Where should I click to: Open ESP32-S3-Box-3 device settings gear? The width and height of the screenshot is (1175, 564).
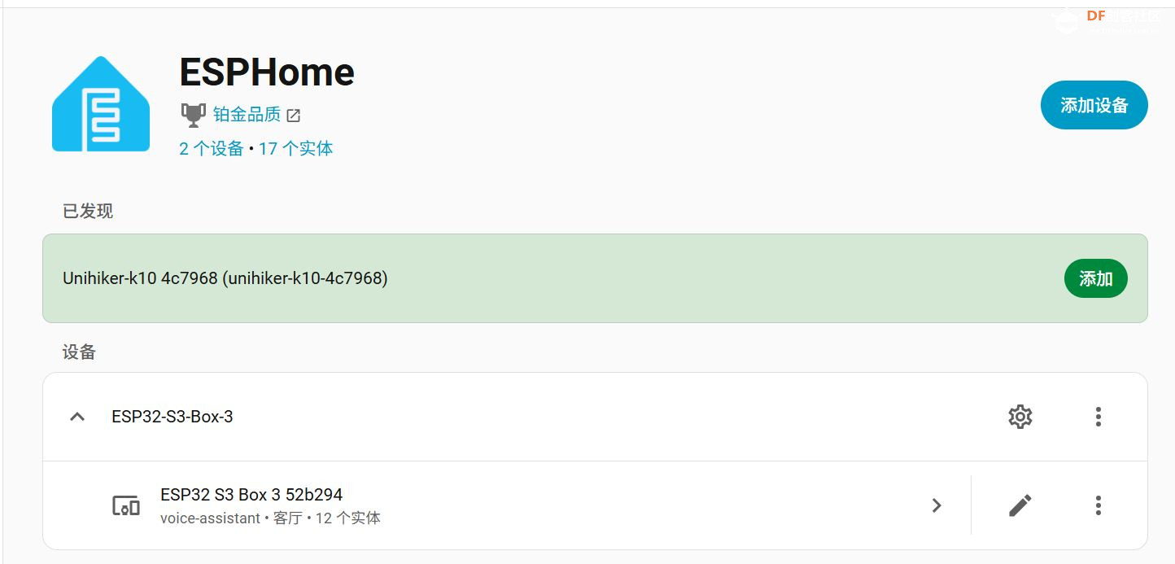[1020, 417]
